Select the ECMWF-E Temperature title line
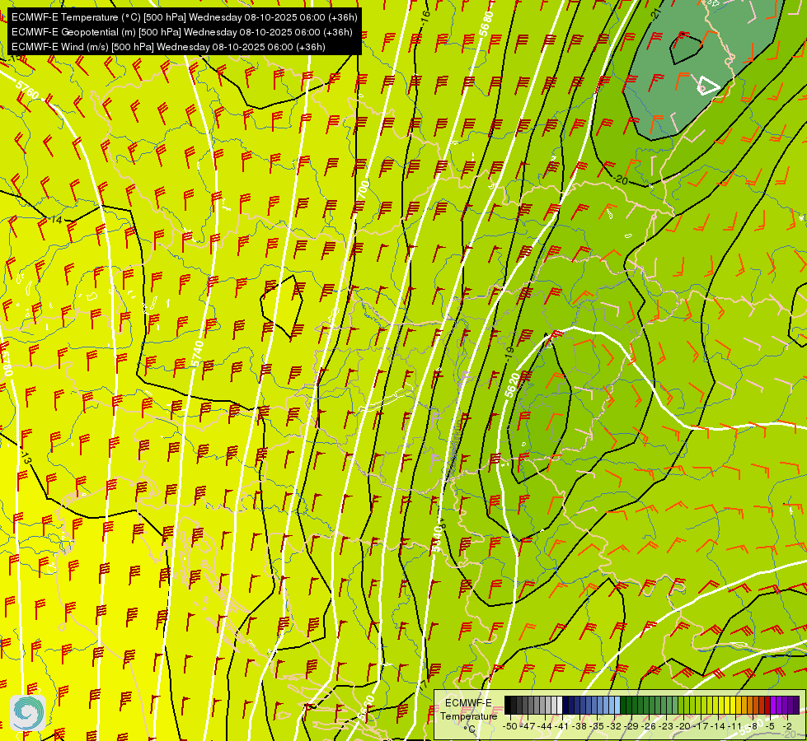 pos(185,17)
